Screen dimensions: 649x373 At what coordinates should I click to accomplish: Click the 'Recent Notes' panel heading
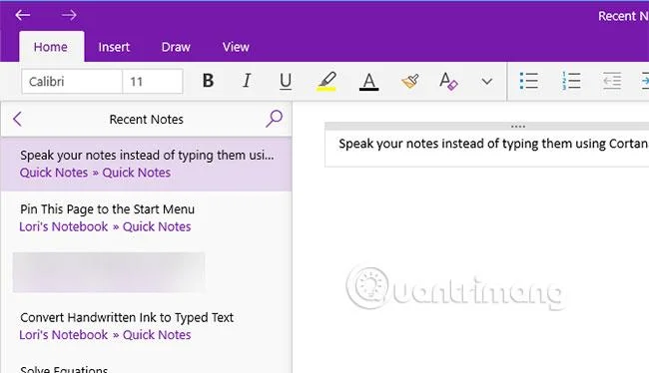click(146, 120)
